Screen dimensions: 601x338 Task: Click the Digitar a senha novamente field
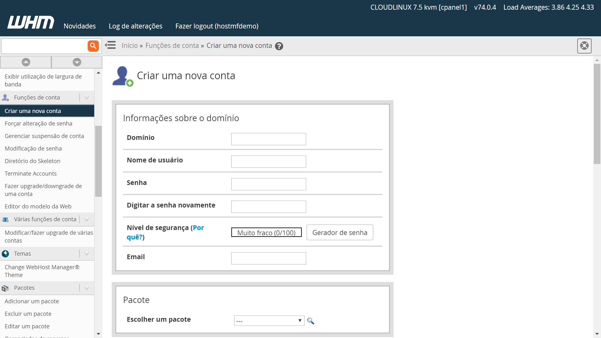coord(269,207)
